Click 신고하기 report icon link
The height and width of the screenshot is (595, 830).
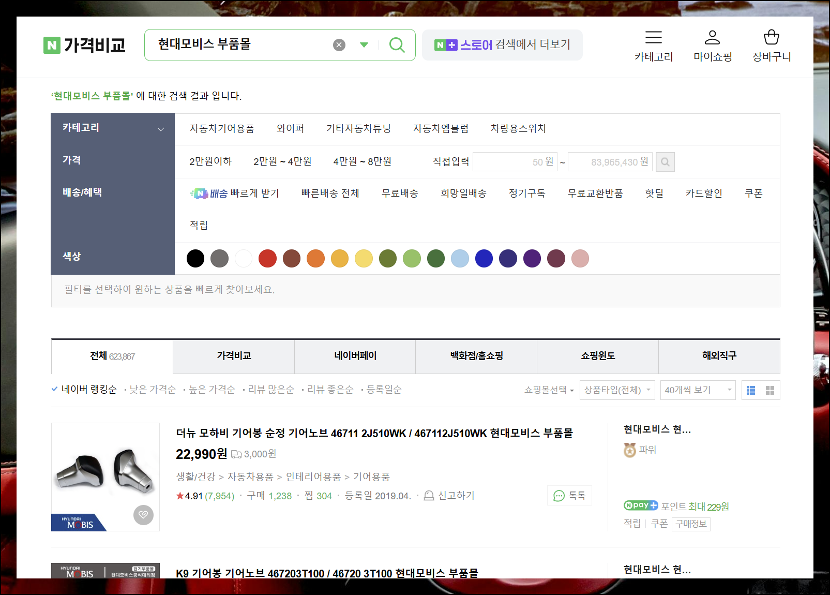(449, 496)
